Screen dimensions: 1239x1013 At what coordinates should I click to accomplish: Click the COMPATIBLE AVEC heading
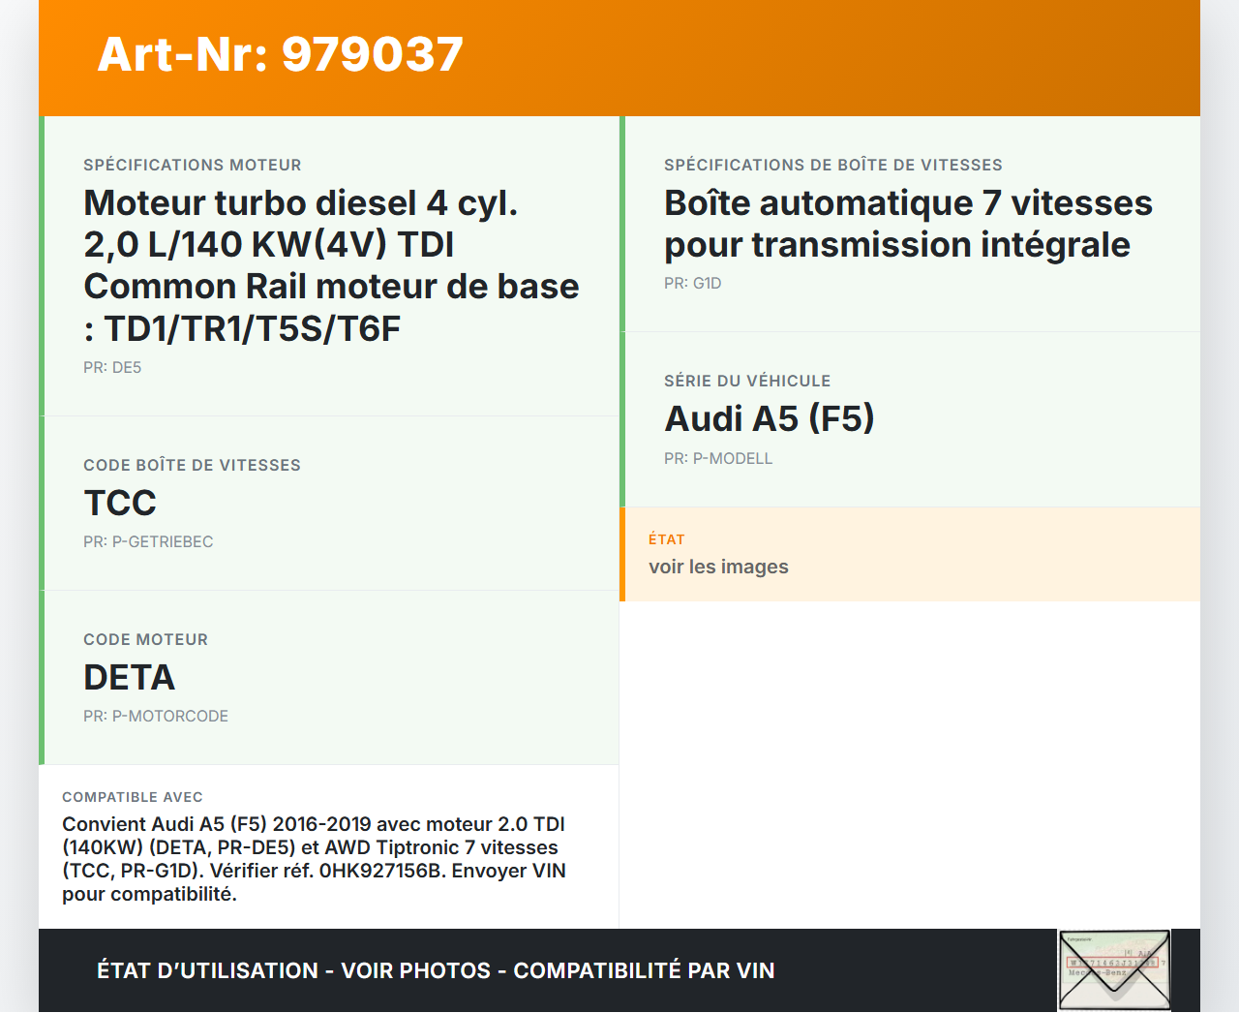pyautogui.click(x=133, y=797)
